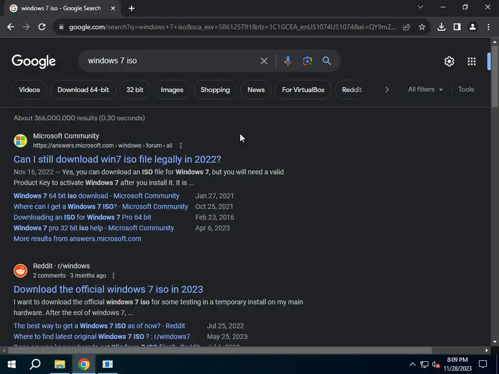Start voice search with microphone icon
The height and width of the screenshot is (374, 499).
pos(288,61)
